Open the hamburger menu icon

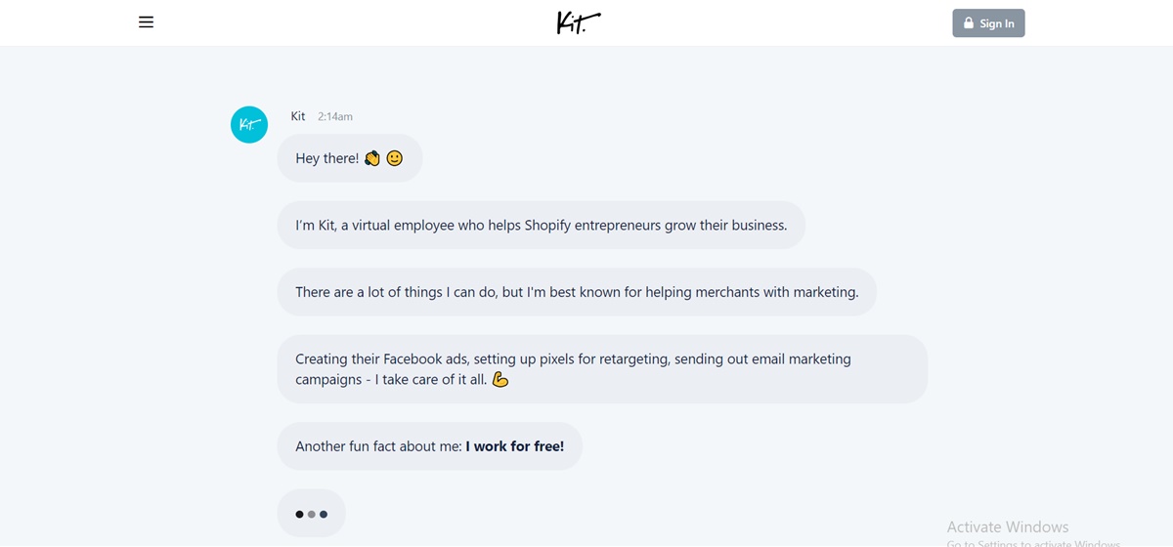click(x=146, y=22)
